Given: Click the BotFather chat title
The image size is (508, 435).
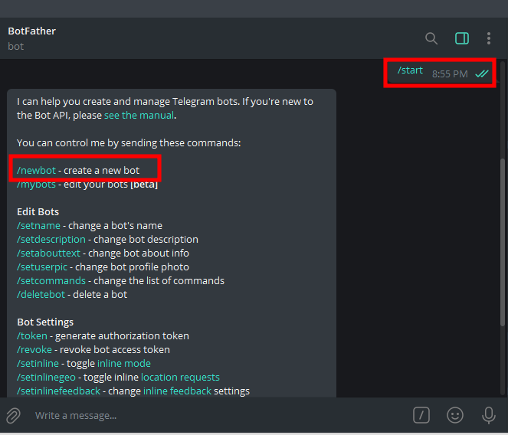Looking at the screenshot, I should (31, 31).
